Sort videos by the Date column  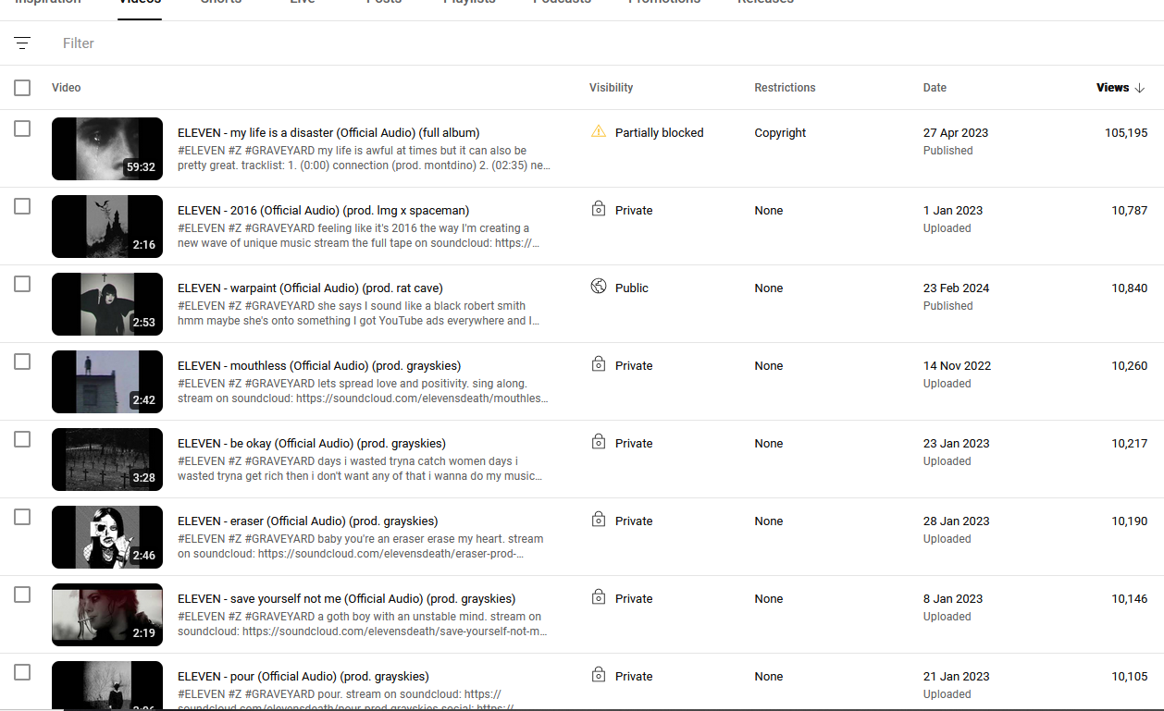coord(935,88)
